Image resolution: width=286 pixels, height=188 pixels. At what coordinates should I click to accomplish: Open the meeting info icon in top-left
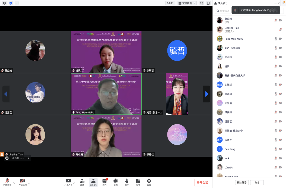(4, 3)
